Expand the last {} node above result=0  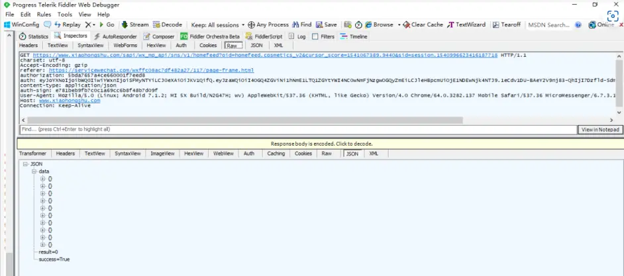(x=42, y=245)
